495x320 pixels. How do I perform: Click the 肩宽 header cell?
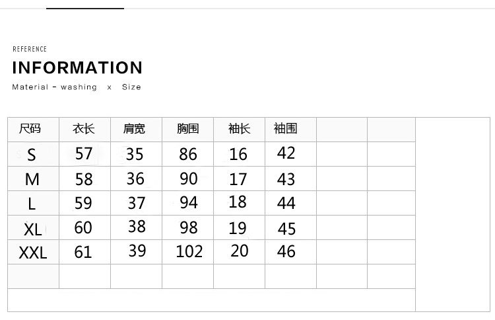[x=135, y=128]
